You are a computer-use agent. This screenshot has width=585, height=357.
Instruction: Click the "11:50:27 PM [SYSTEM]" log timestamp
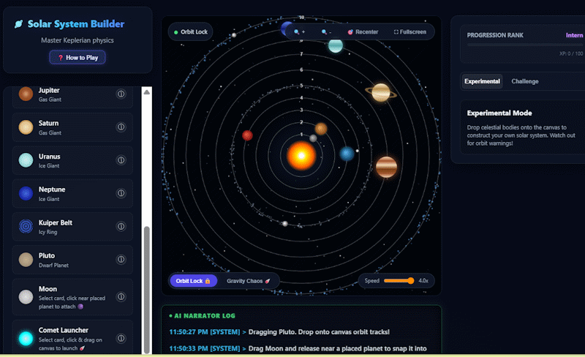pos(205,332)
